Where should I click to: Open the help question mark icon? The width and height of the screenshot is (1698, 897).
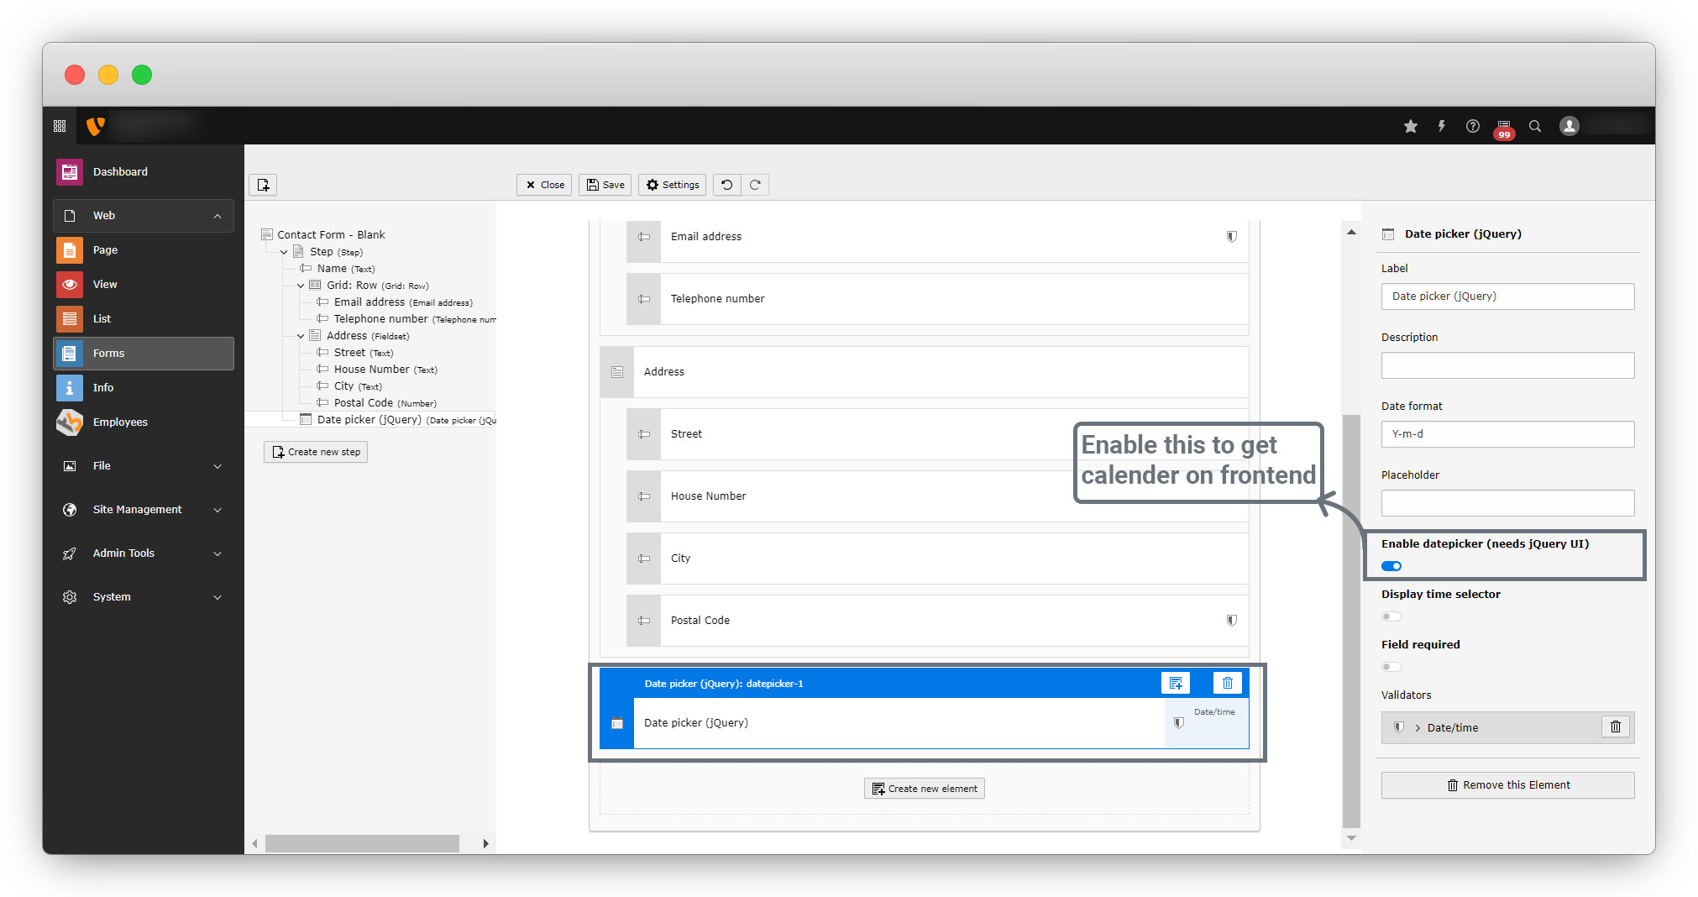[1472, 126]
